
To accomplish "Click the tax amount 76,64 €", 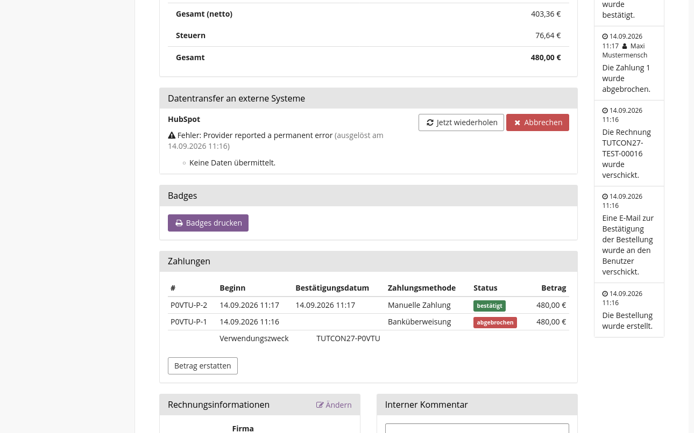I will [548, 35].
